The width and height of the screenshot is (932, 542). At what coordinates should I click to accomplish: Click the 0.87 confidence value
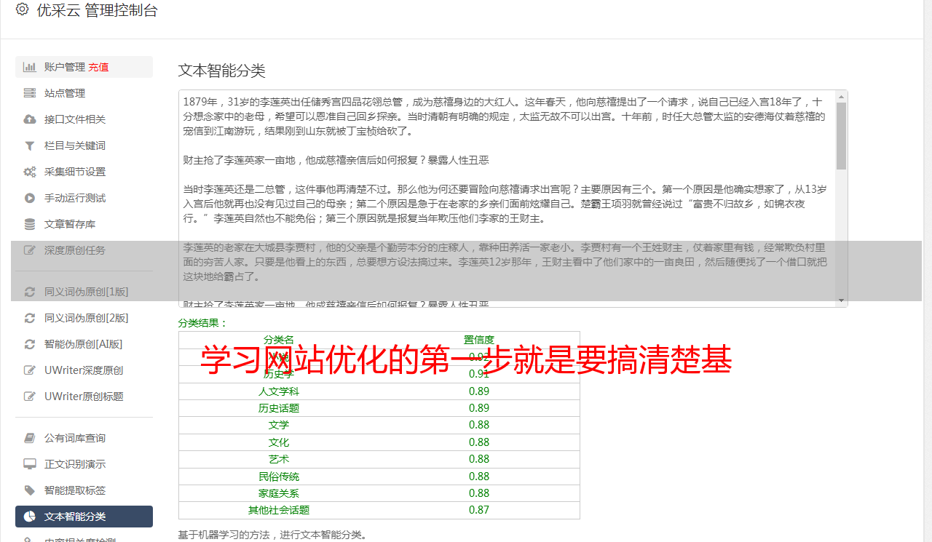coord(479,510)
